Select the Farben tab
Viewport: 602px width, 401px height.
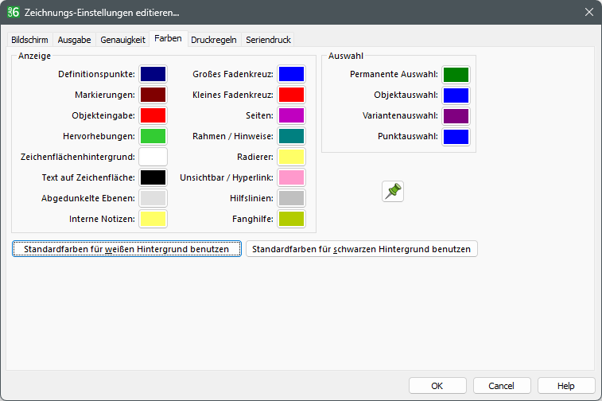pos(168,38)
